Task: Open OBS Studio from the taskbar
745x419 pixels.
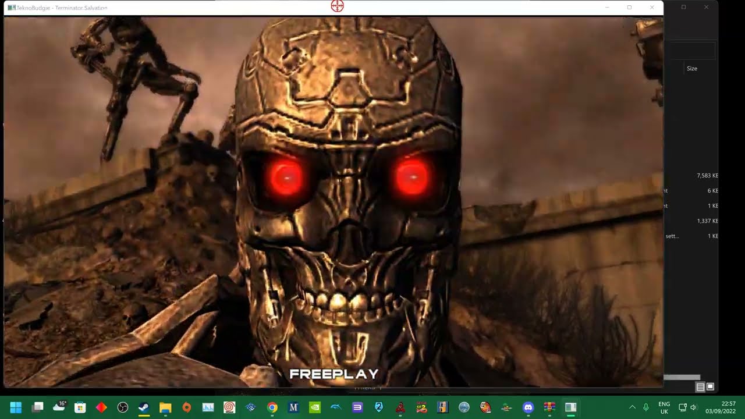Action: 123,407
